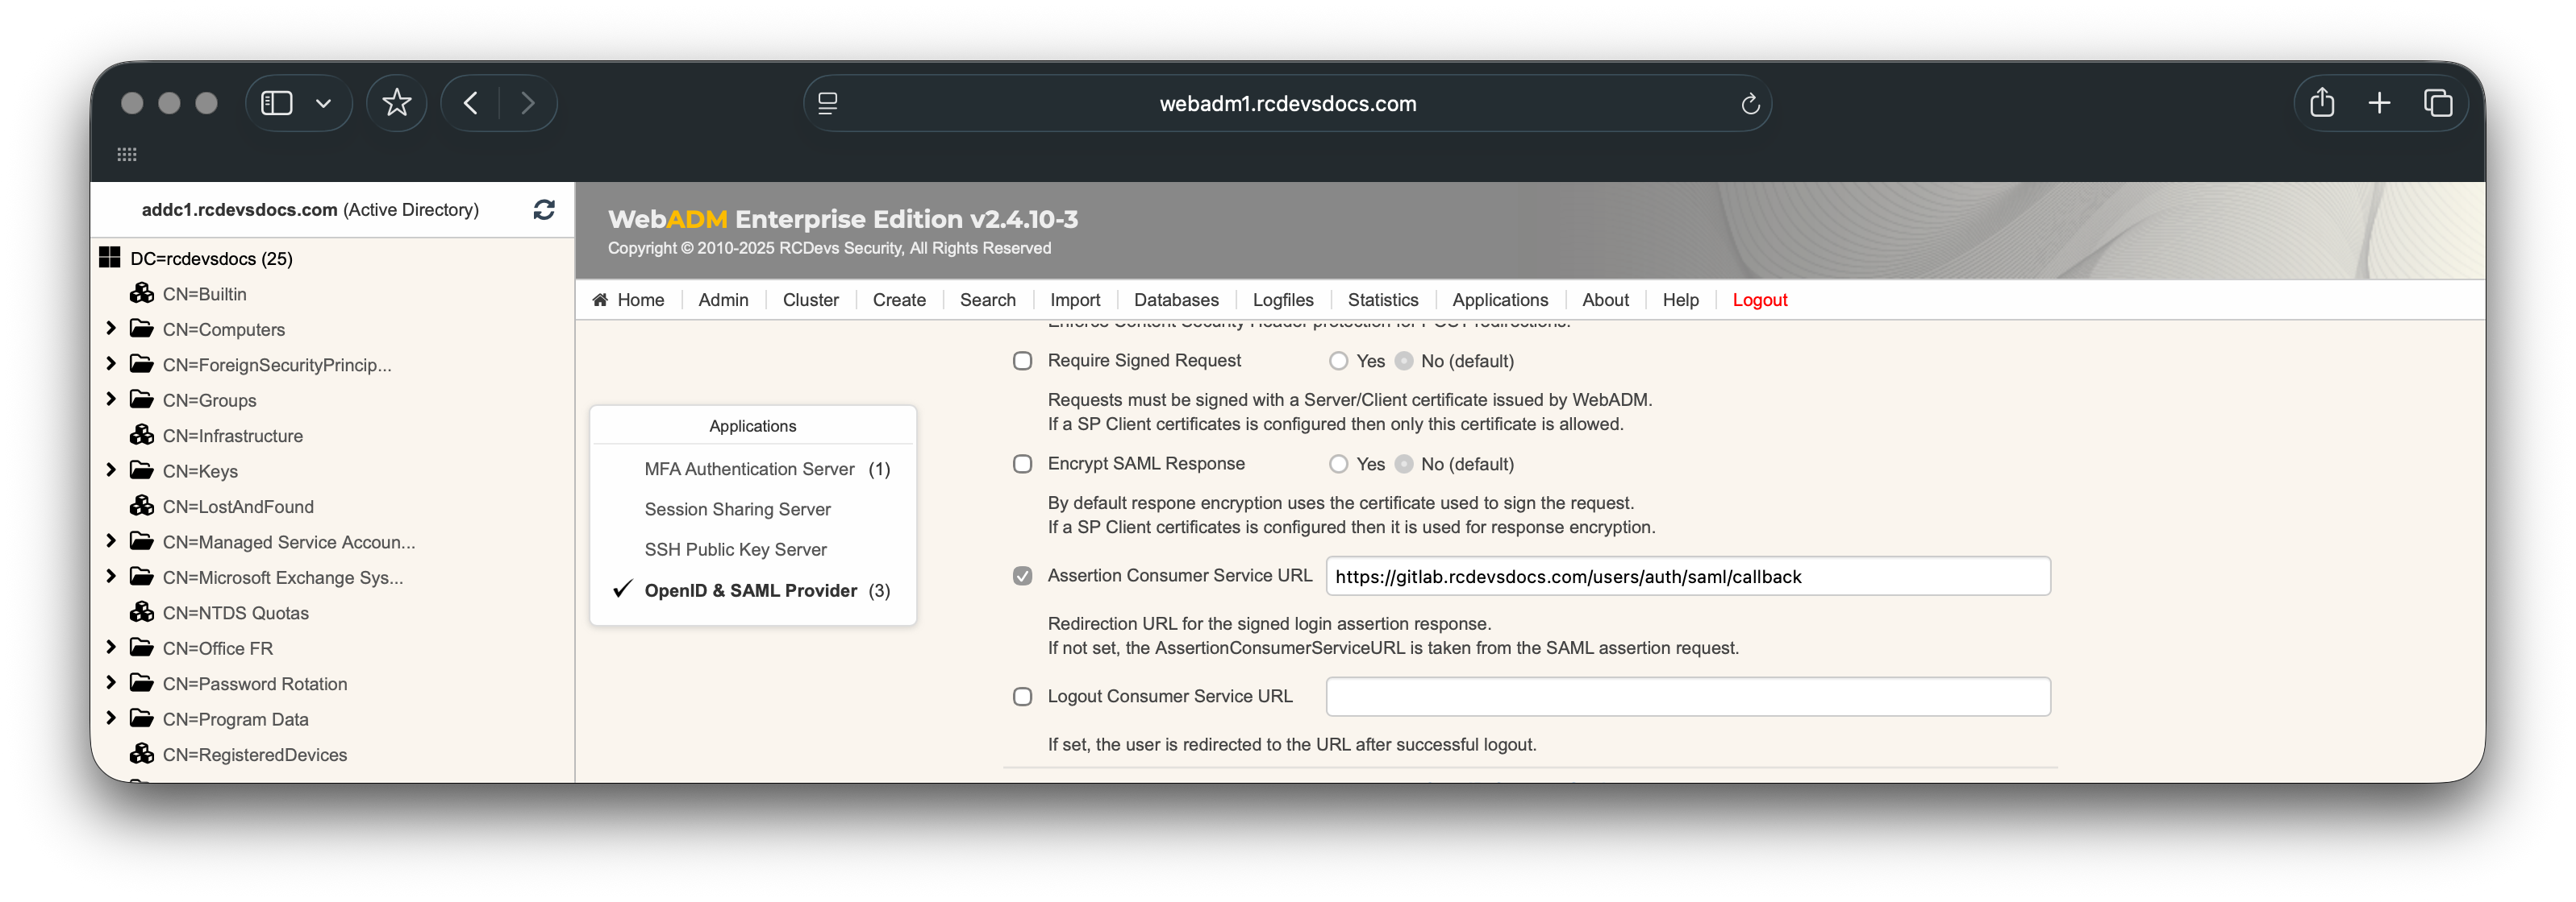Enable the Require Signed Request checkbox
Image resolution: width=2576 pixels, height=902 pixels.
(x=1022, y=361)
